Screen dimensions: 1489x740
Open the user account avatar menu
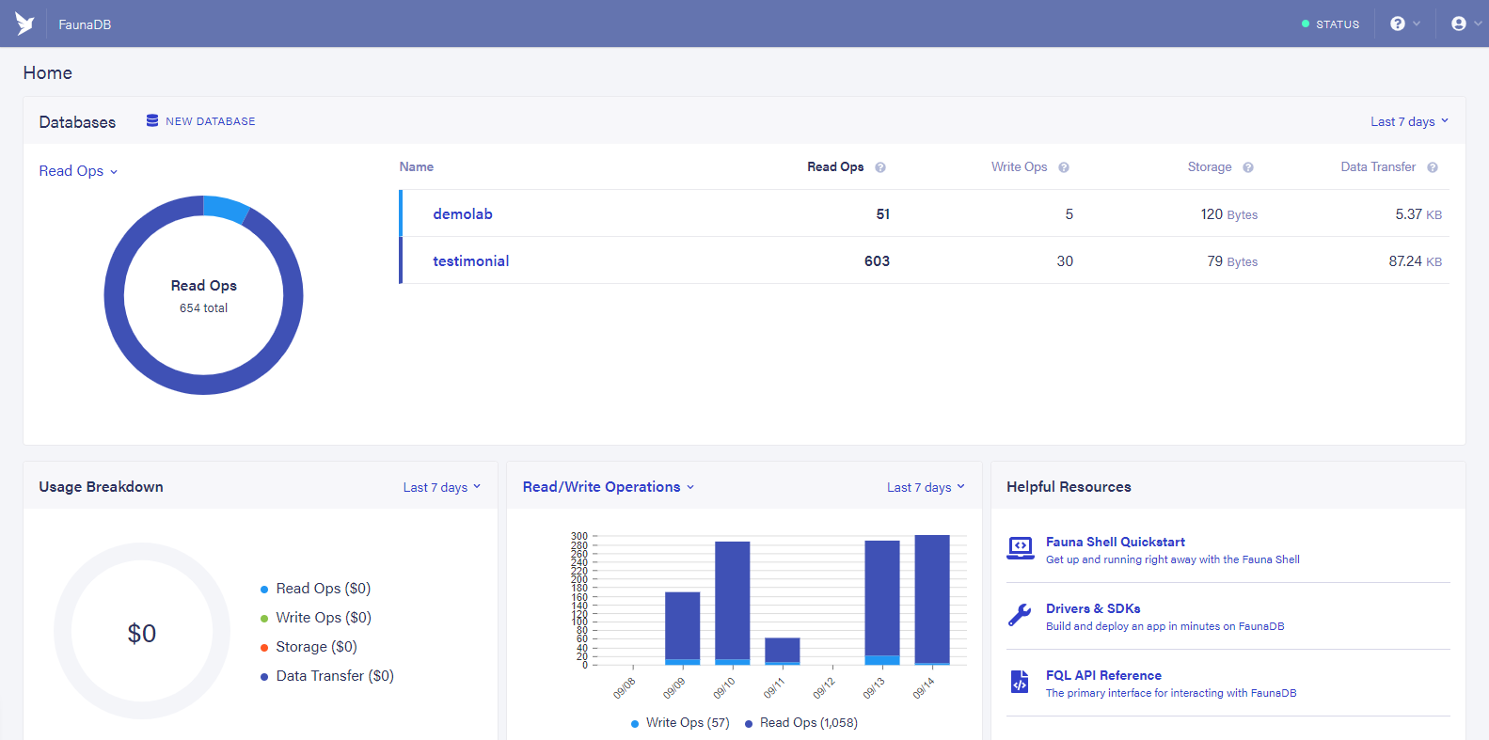coord(1459,24)
